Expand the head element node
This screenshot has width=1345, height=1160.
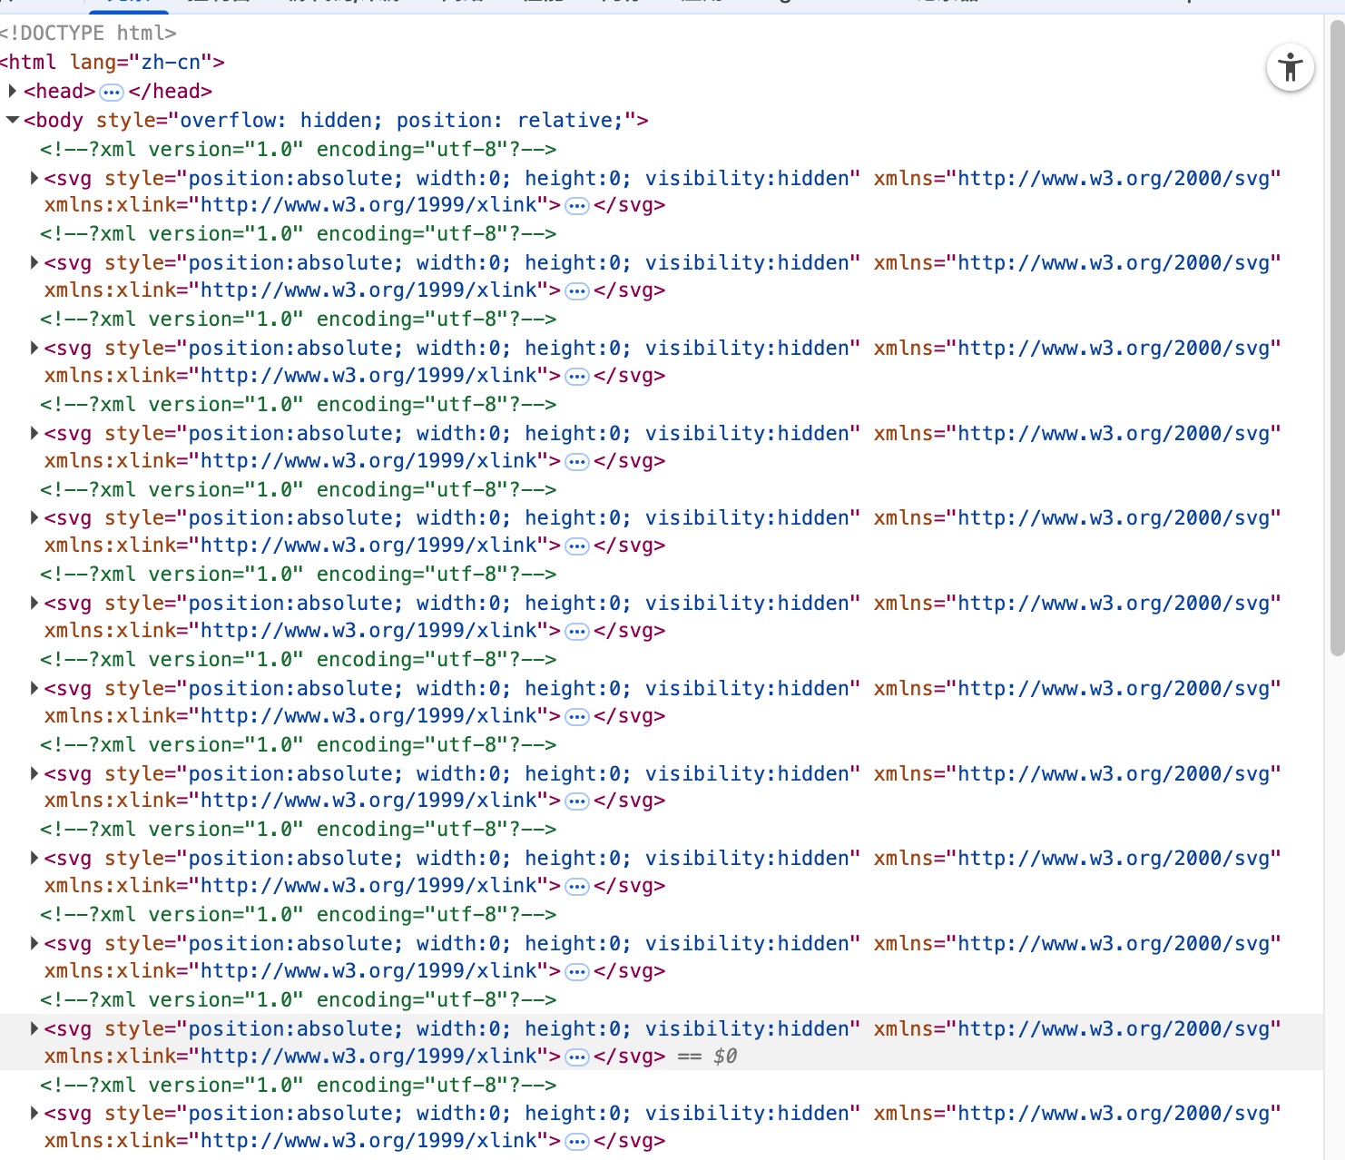click(x=13, y=91)
